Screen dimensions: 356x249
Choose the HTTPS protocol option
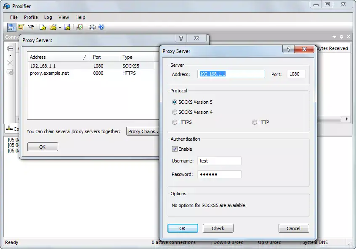[x=175, y=122]
